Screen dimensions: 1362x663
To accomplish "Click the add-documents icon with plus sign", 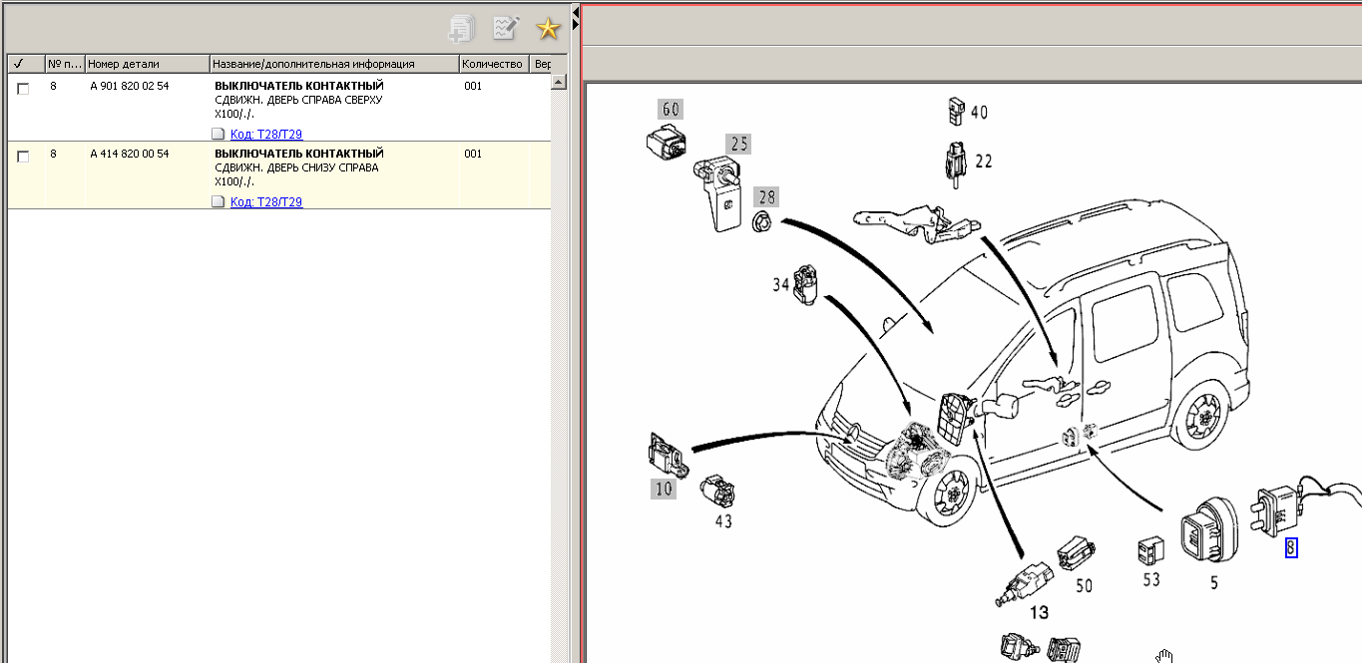I will pyautogui.click(x=461, y=29).
